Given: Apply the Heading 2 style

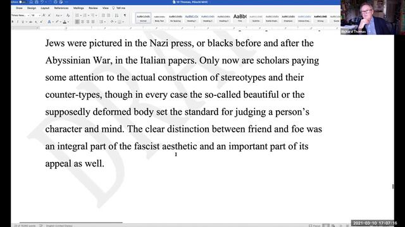Looking at the screenshot, I should (208, 18).
